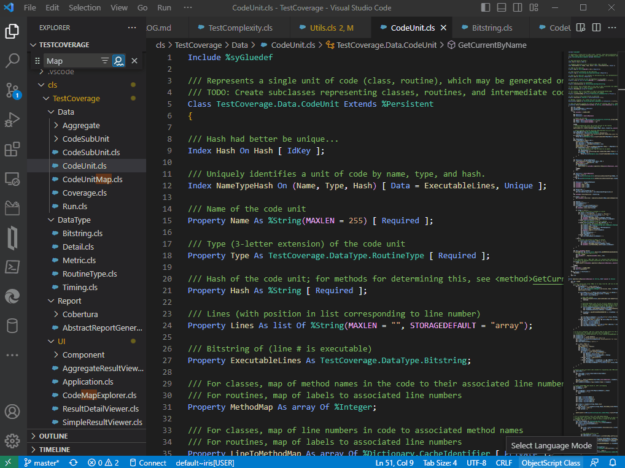Split the editor using the toolbar icon
The height and width of the screenshot is (468, 625).
596,28
